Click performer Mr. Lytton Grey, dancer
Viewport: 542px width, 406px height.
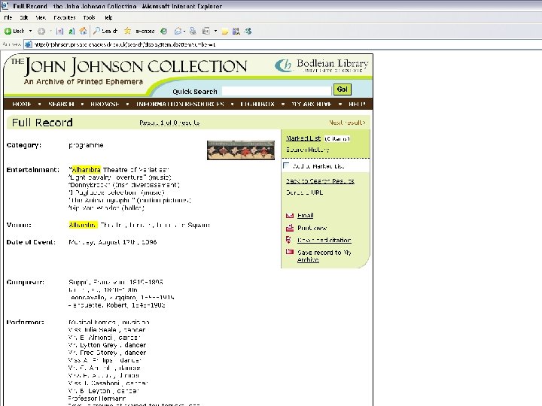click(x=107, y=345)
